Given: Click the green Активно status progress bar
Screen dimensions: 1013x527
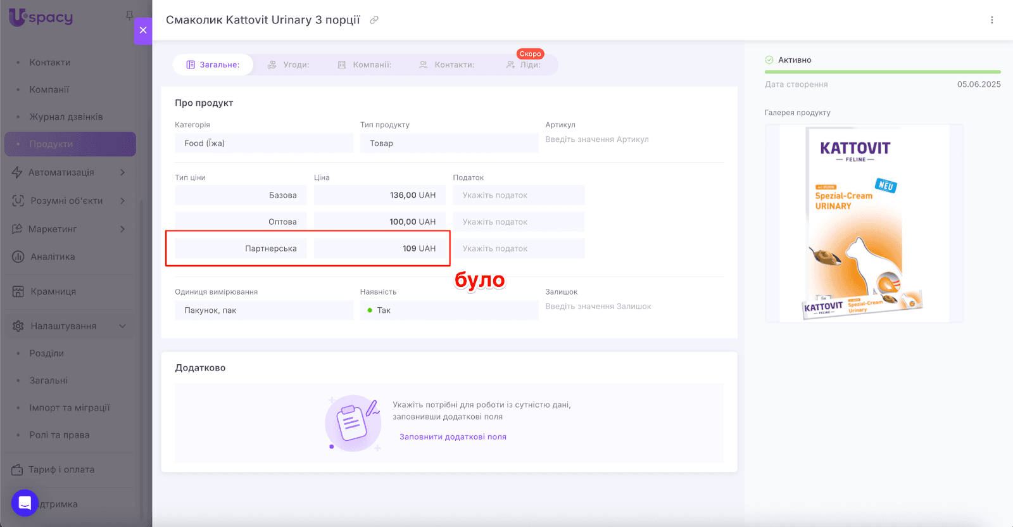Looking at the screenshot, I should point(883,72).
